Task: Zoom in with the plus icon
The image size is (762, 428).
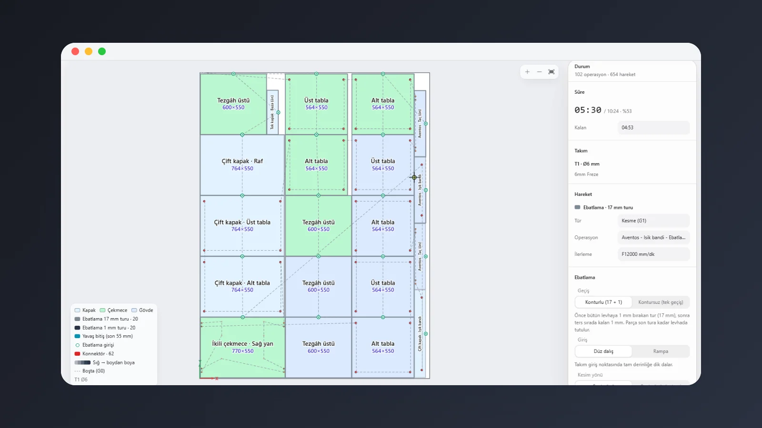Action: pos(527,72)
